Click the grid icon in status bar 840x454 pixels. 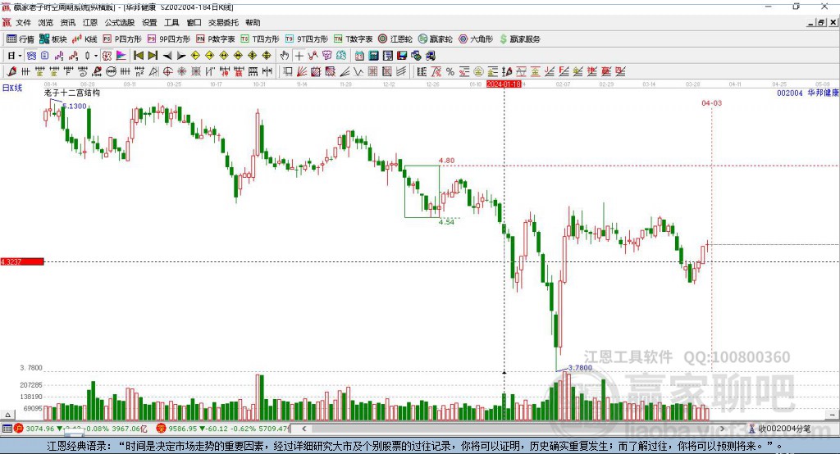(x=7, y=429)
